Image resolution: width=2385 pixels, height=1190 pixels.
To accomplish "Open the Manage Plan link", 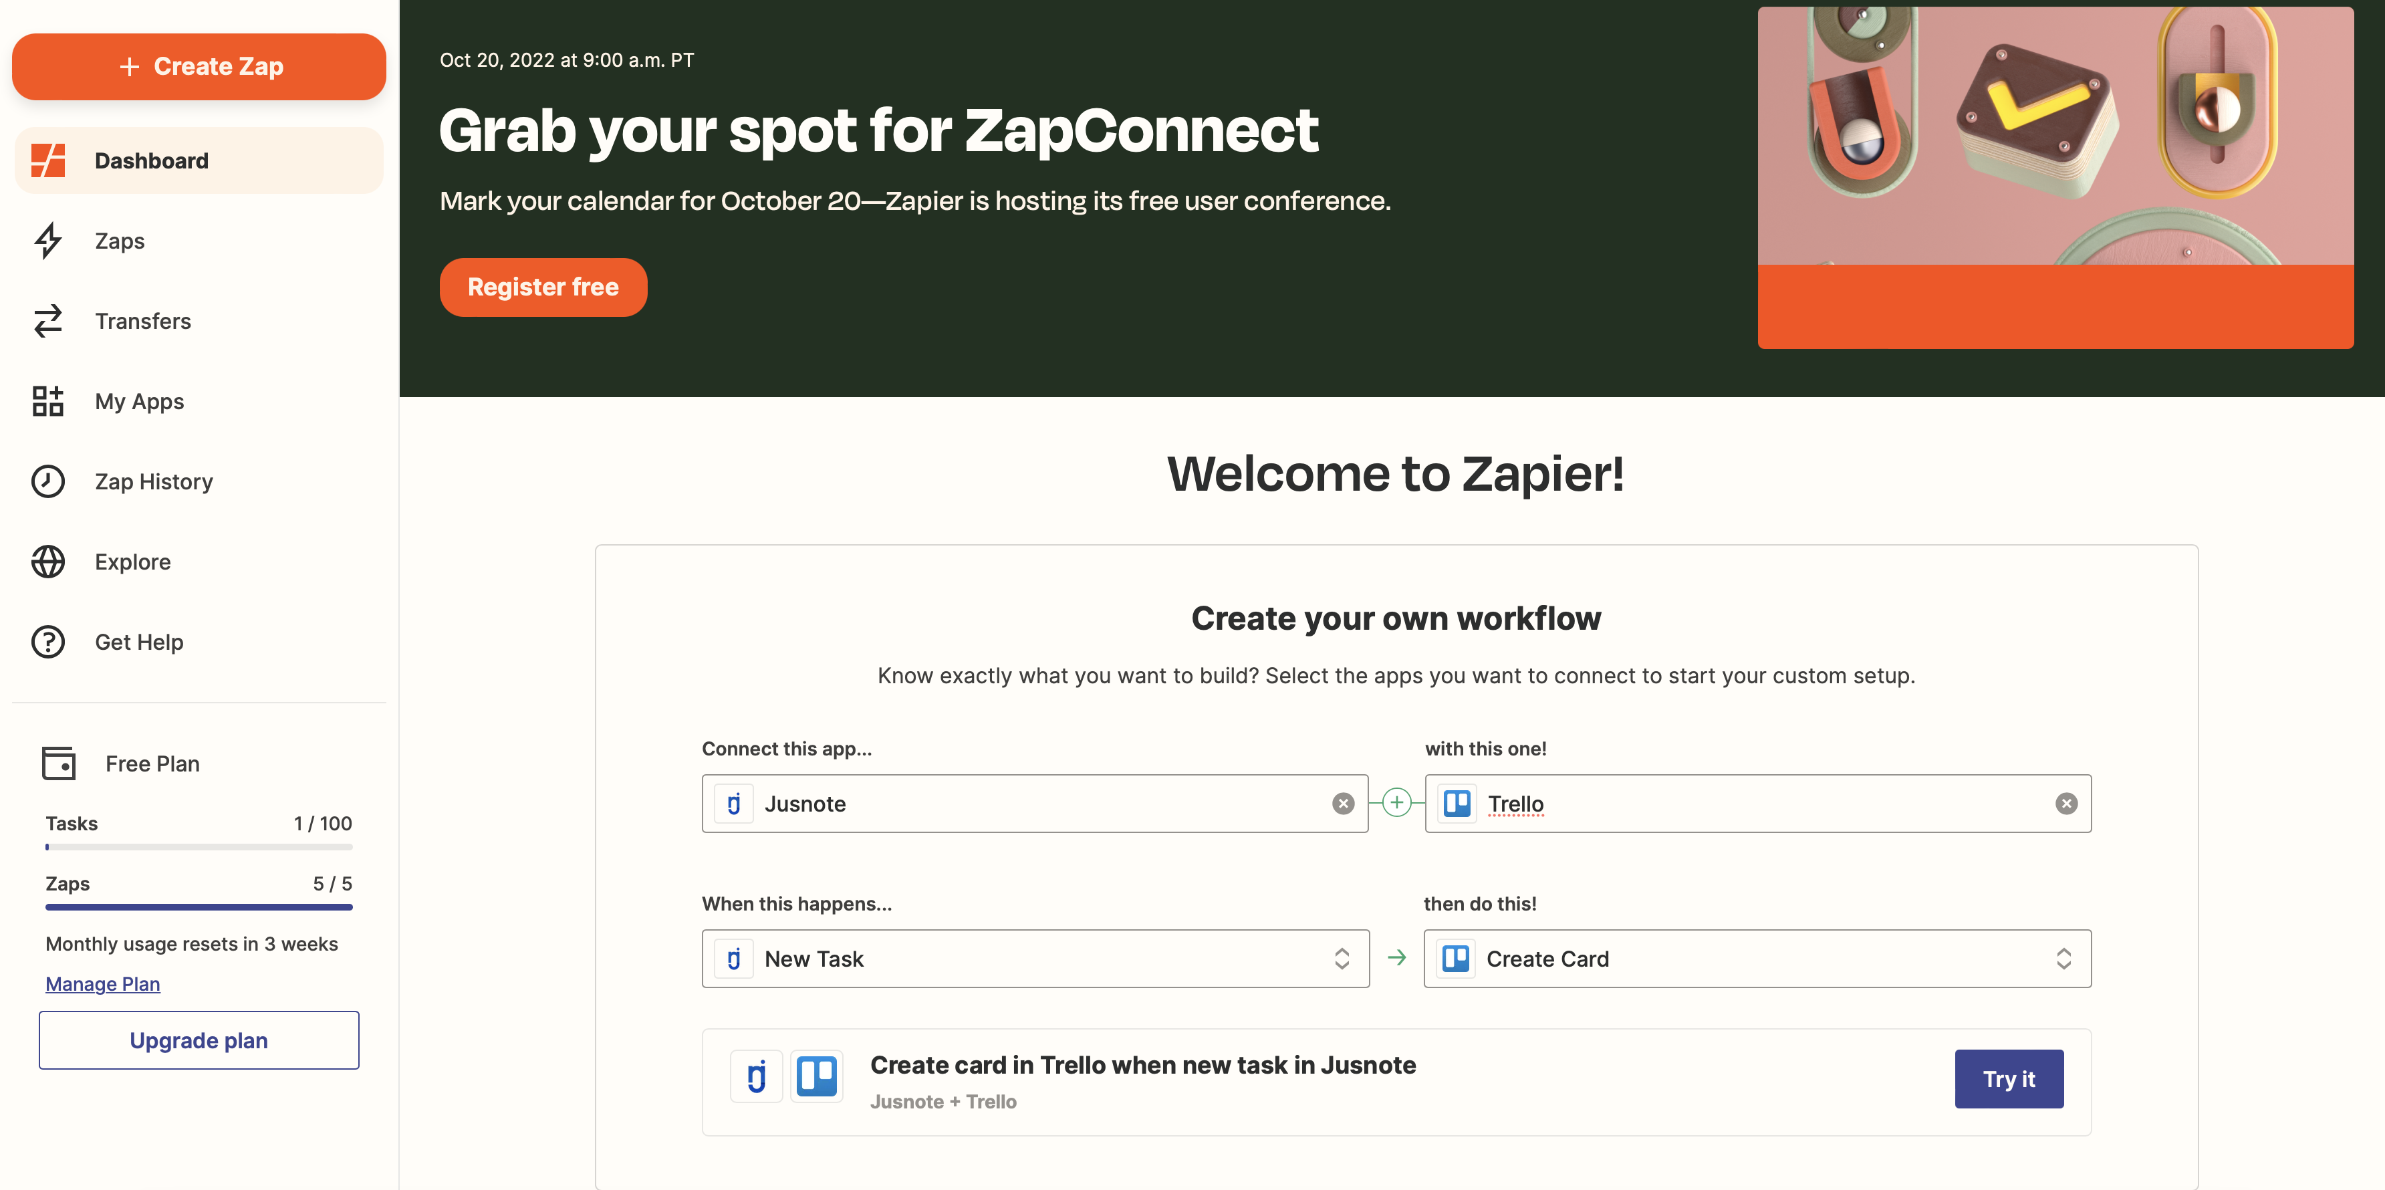I will [x=103, y=983].
